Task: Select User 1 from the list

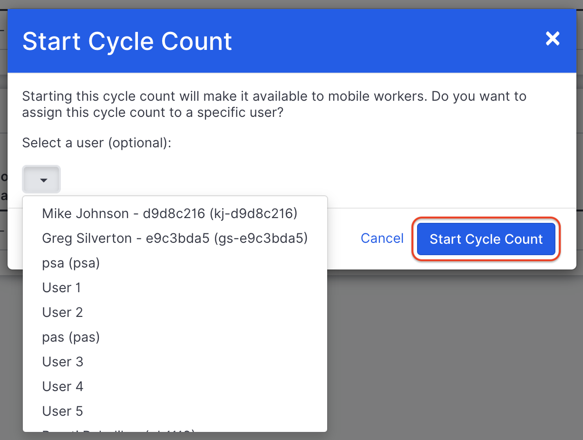Action: point(61,287)
